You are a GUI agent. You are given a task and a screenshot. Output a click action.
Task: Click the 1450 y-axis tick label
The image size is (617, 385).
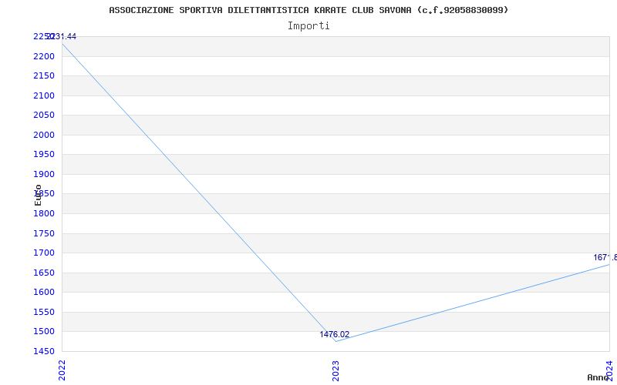44,351
